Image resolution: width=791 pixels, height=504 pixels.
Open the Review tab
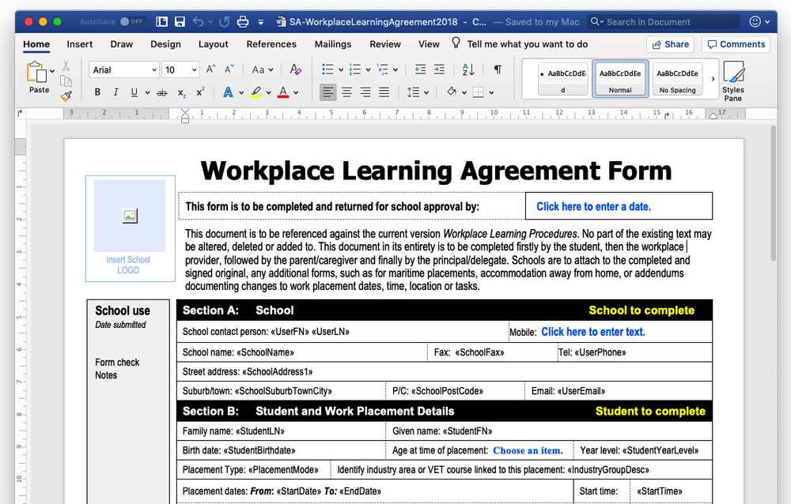[x=385, y=44]
